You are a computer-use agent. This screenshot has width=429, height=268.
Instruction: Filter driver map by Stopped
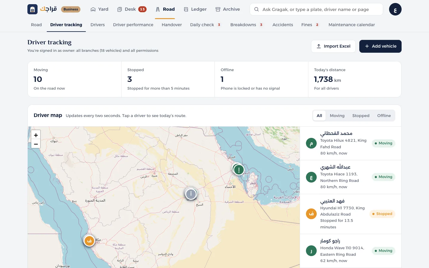[x=361, y=116]
